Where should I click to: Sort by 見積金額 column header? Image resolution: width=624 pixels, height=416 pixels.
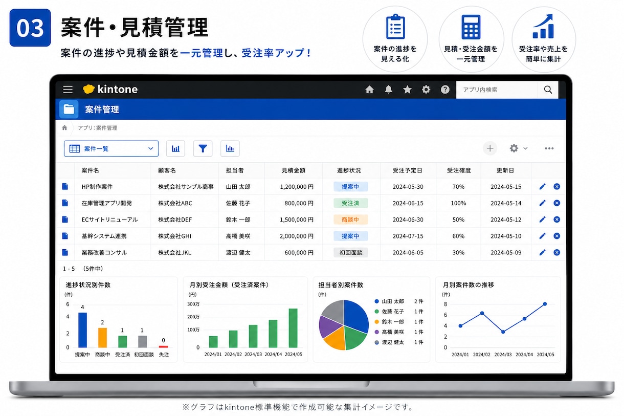(294, 170)
